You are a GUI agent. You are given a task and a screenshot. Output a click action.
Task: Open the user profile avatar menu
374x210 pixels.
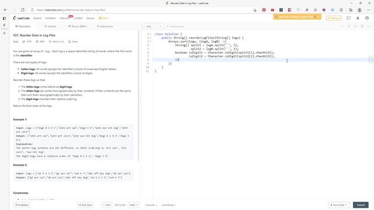click(x=367, y=18)
